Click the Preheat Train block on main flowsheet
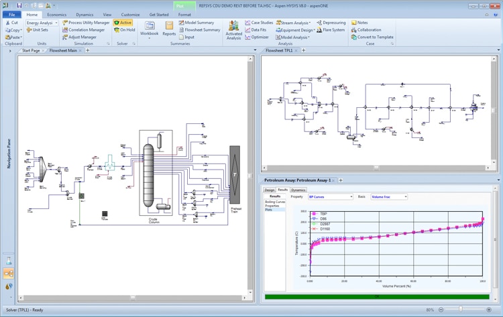Image resolution: width=503 pixels, height=317 pixels. pos(235,175)
